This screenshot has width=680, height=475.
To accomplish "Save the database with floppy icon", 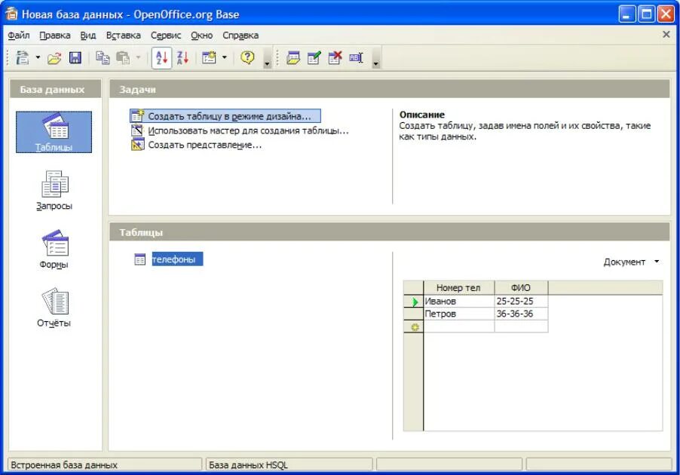I will click(75, 58).
